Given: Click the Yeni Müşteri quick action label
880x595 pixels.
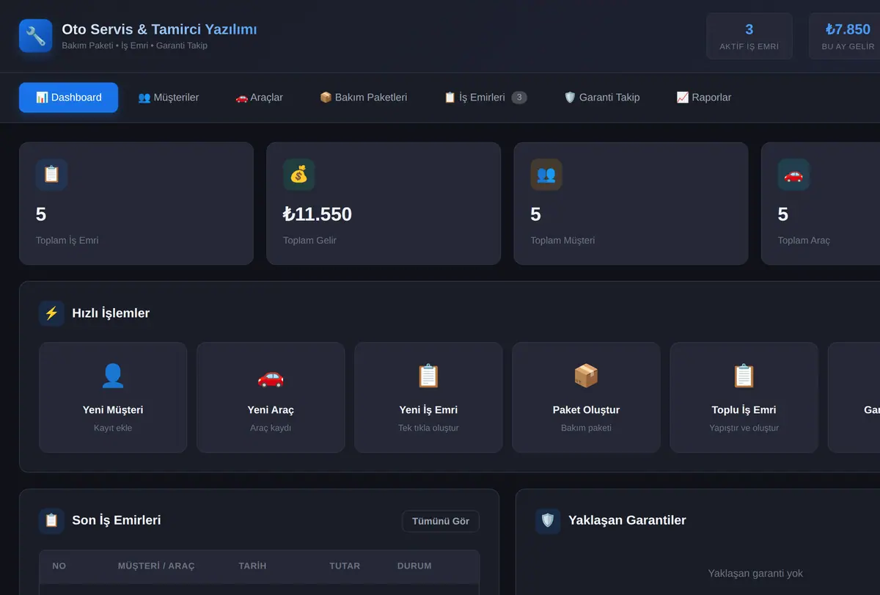Looking at the screenshot, I should 113,410.
